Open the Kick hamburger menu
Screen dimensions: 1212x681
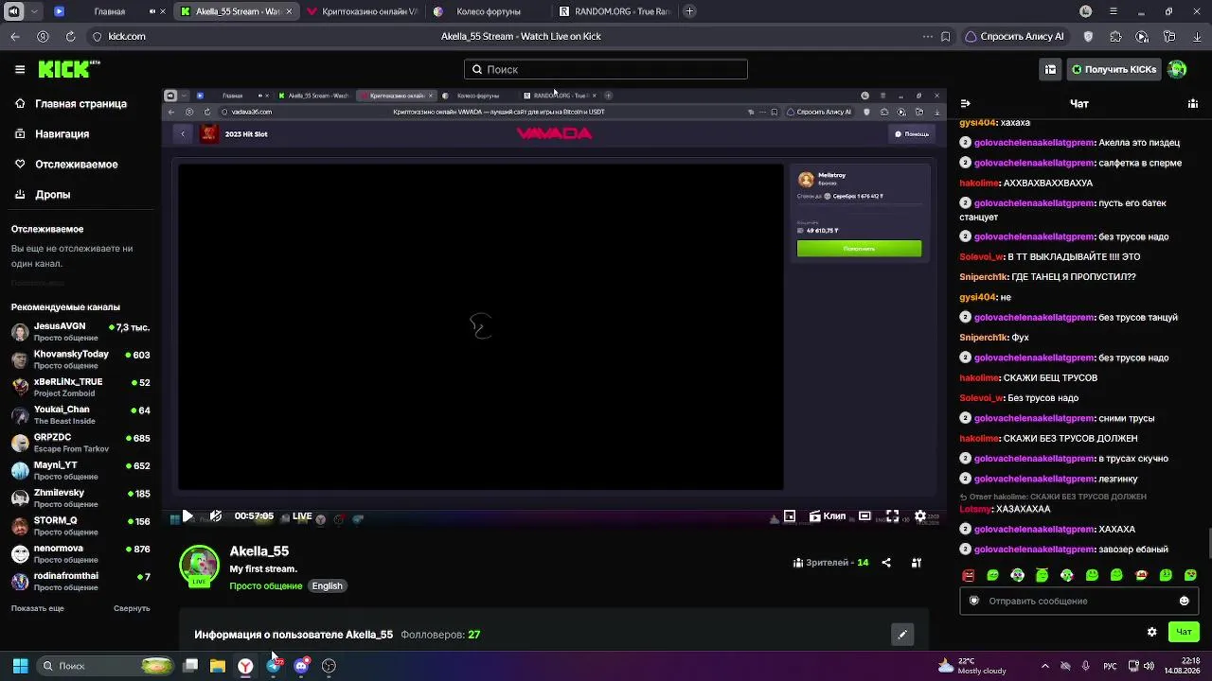[20, 69]
